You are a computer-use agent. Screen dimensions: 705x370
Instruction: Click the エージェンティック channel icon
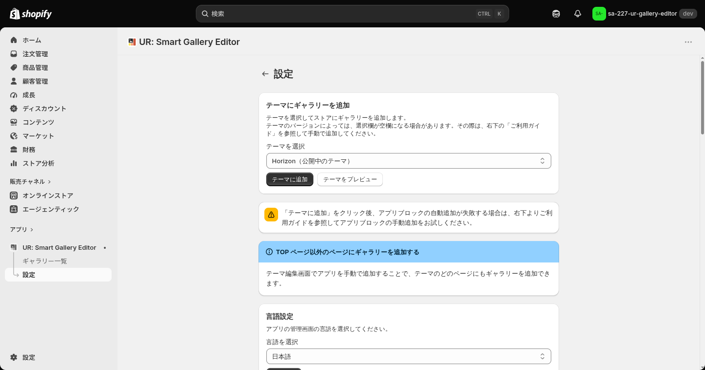tap(14, 209)
